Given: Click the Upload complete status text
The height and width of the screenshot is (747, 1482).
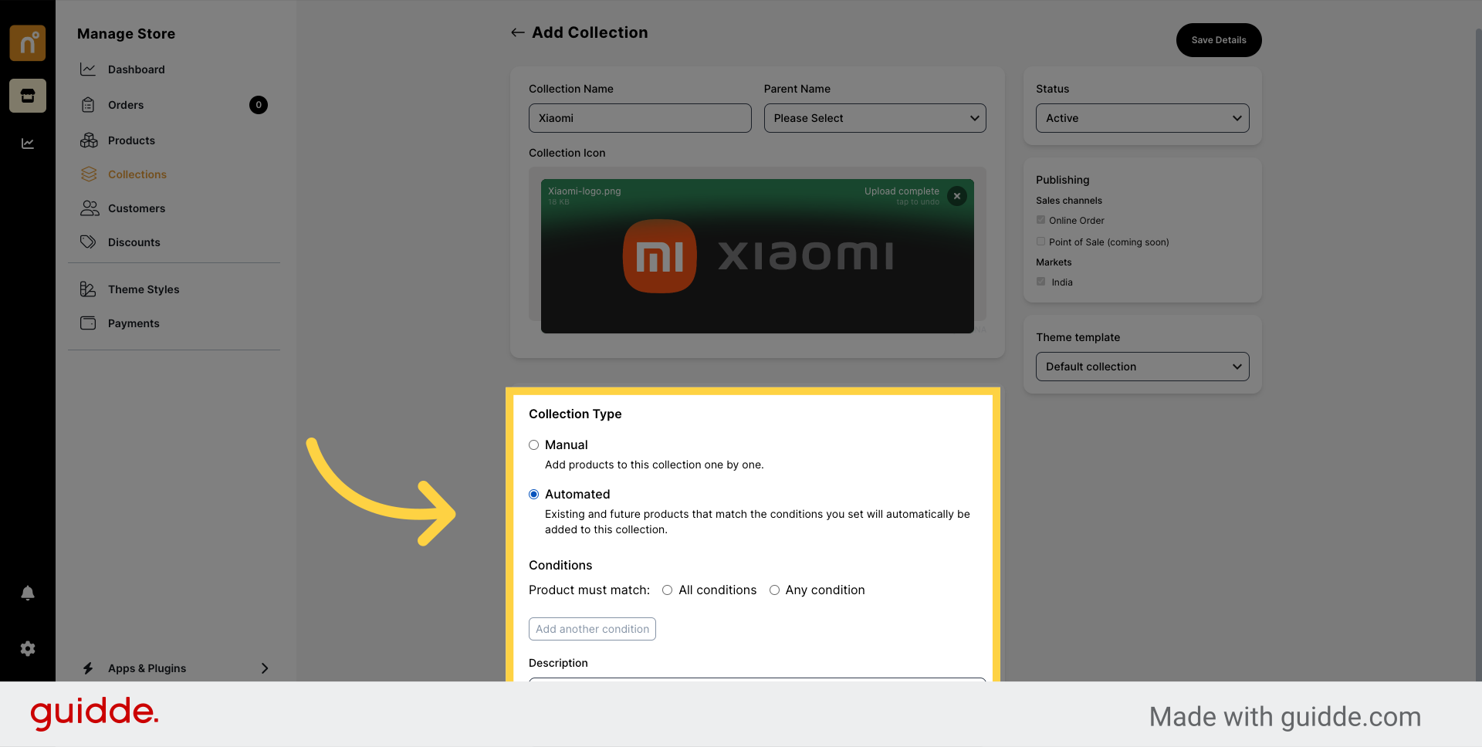Looking at the screenshot, I should 902,191.
